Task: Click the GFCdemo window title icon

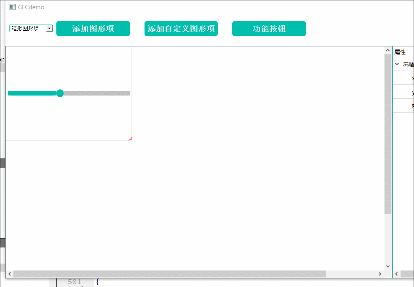Action: (x=12, y=7)
